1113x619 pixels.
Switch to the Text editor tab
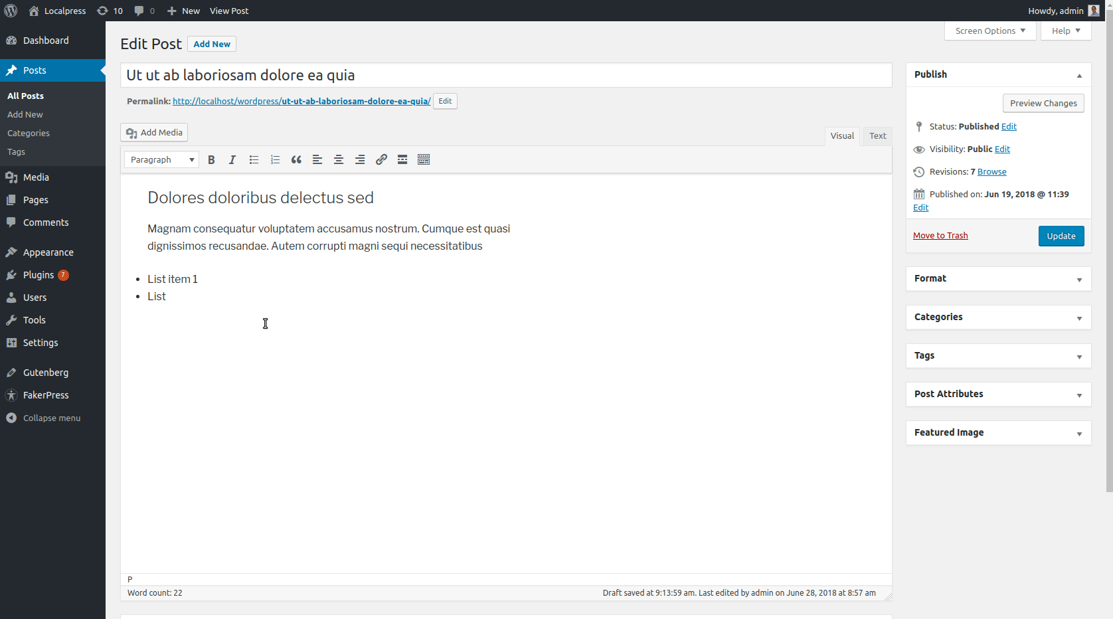tap(877, 136)
